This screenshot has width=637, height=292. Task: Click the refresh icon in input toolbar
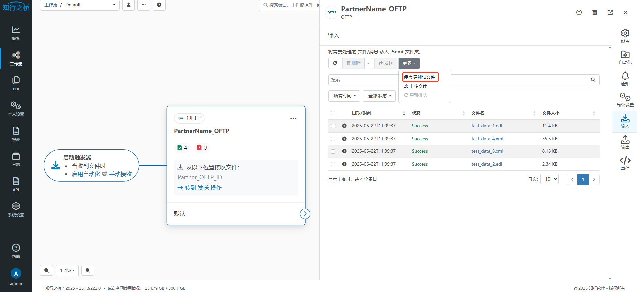pos(335,63)
